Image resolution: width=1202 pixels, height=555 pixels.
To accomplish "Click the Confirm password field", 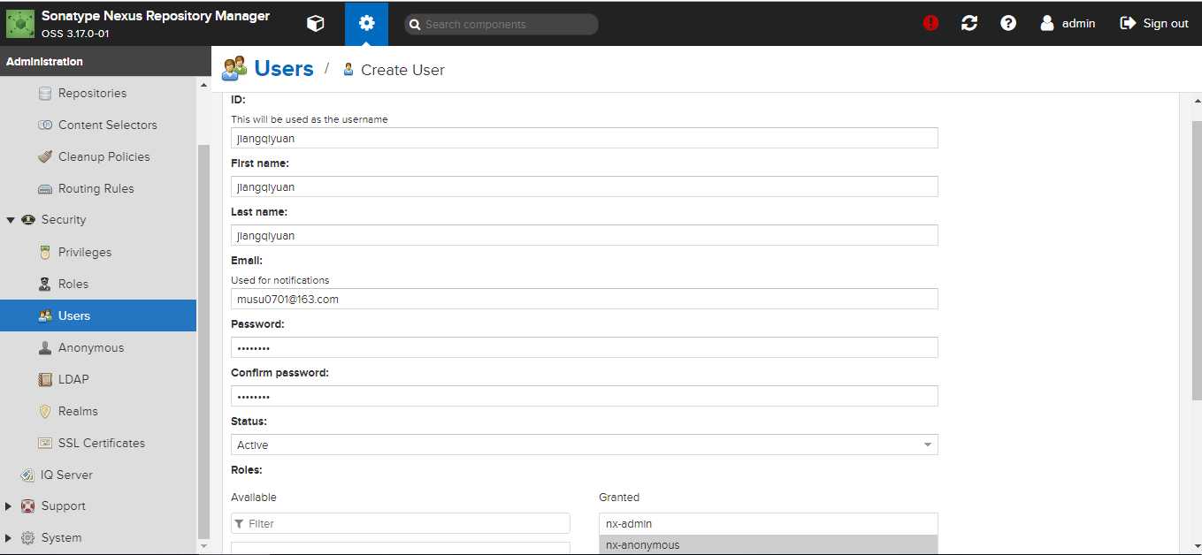I will [585, 396].
